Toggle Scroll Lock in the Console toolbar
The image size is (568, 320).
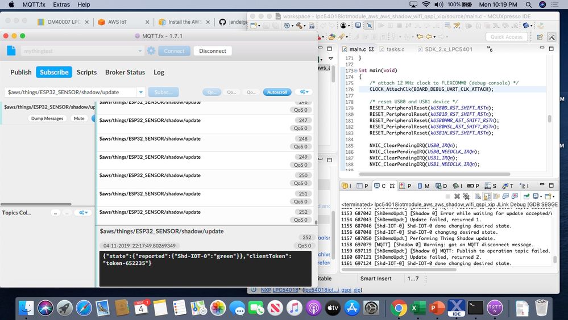tap(487, 196)
